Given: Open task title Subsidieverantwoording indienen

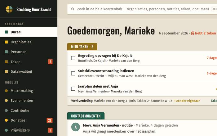Looking at the screenshot, I should click(x=106, y=71).
